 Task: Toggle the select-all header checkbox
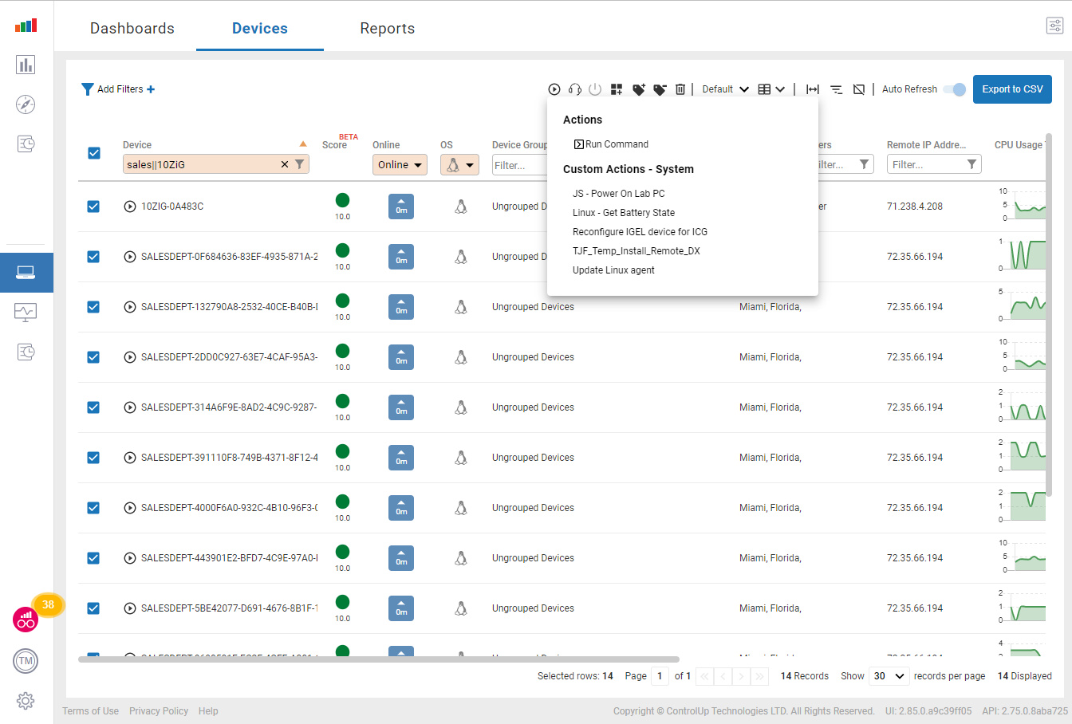click(x=94, y=153)
